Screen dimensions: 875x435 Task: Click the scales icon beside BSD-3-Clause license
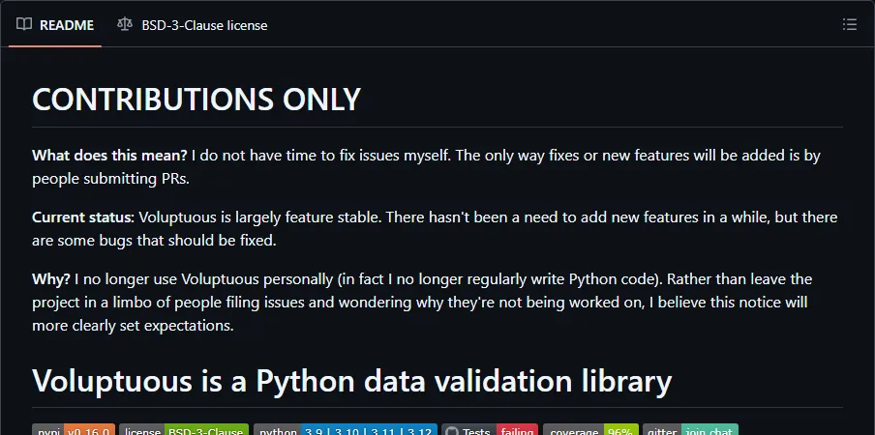(x=125, y=24)
